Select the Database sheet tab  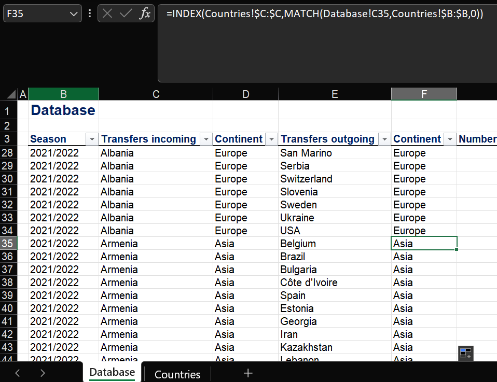(x=112, y=372)
